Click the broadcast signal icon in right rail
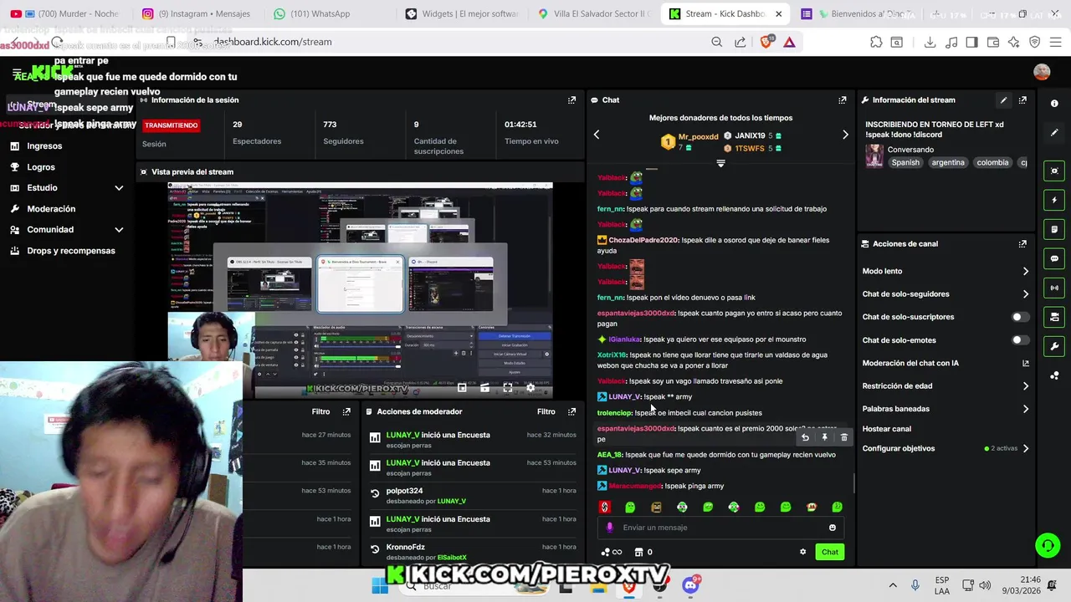1071x602 pixels. [x=1054, y=288]
